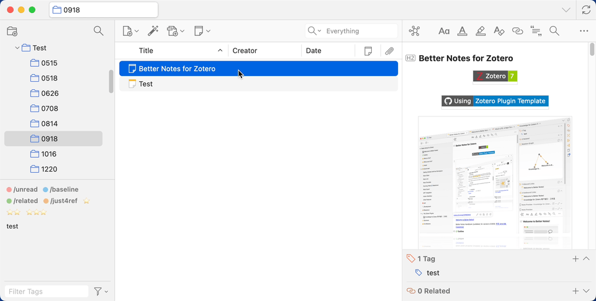This screenshot has height=301, width=596.
Task: Click the Zotero Plugin Template badge
Action: [495, 101]
